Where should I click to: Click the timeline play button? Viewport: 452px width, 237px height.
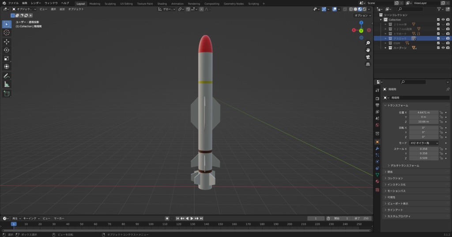pos(192,218)
